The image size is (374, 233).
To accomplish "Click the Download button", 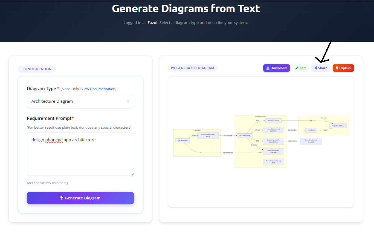I will pyautogui.click(x=276, y=68).
